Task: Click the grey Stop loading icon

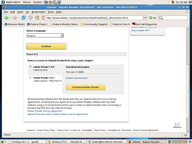Action: click(x=30, y=18)
